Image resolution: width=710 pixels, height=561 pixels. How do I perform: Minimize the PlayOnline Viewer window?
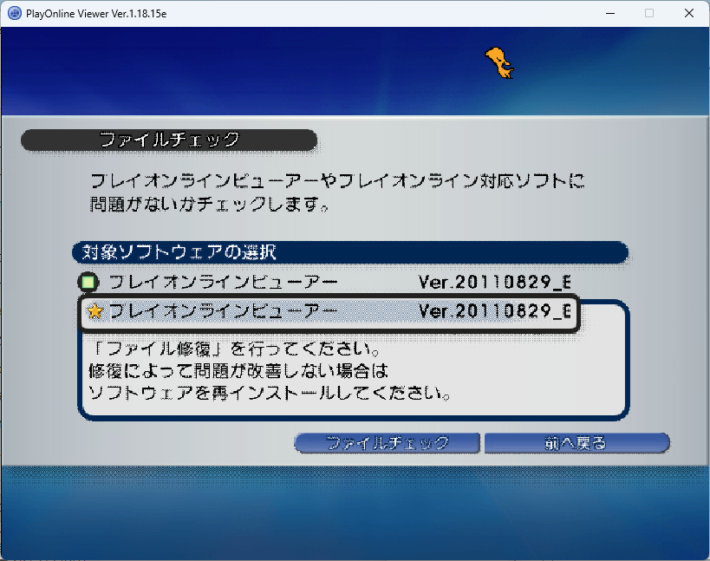click(609, 13)
